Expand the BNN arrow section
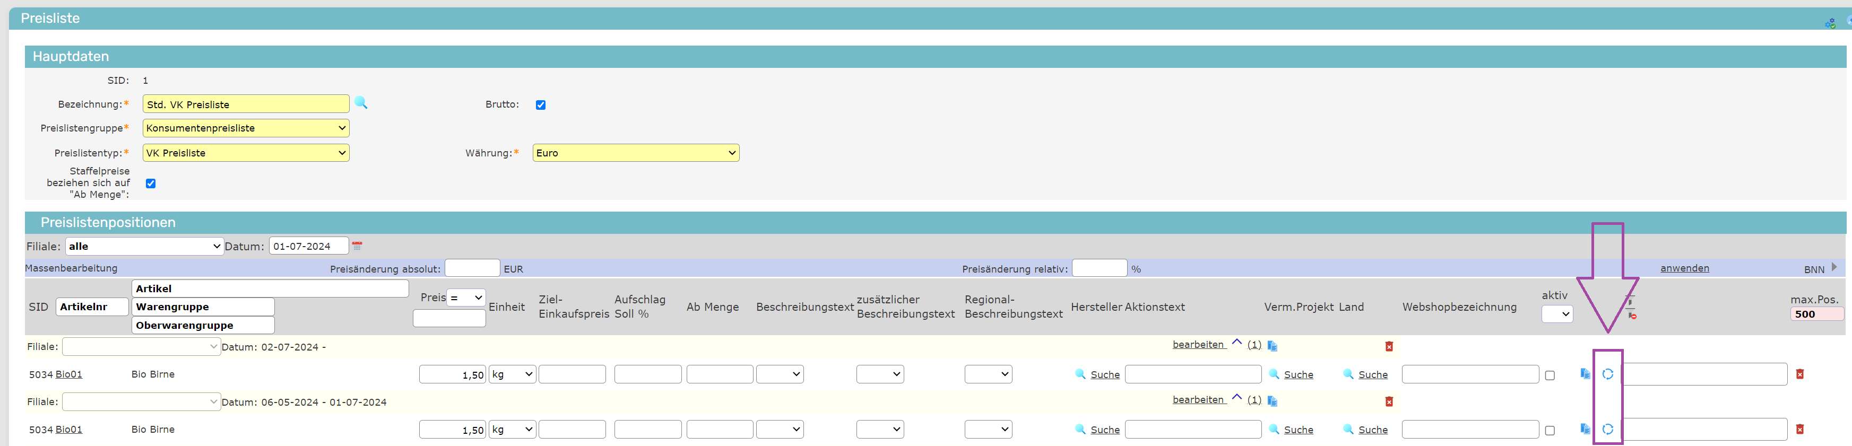The image size is (1852, 446). coord(1834,268)
